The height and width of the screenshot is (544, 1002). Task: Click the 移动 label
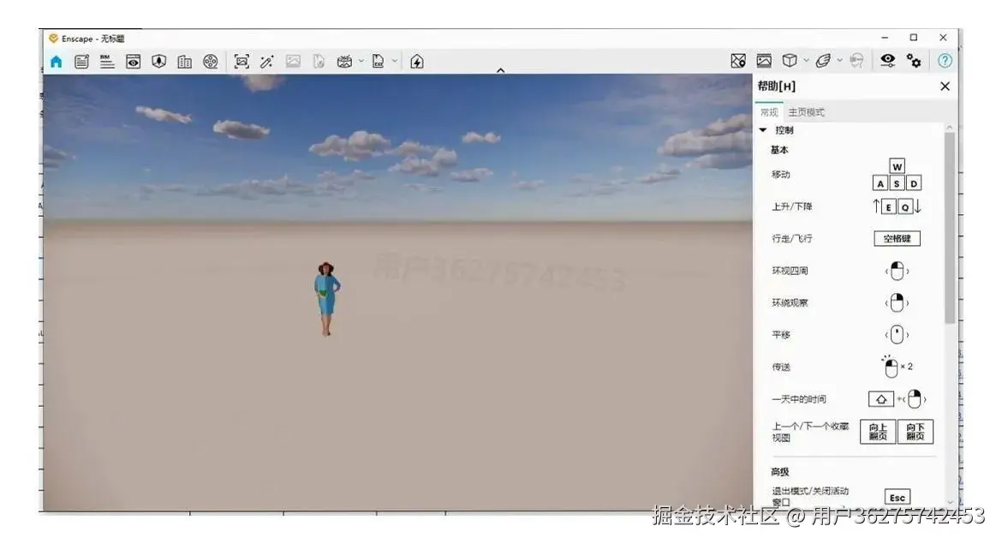click(781, 175)
